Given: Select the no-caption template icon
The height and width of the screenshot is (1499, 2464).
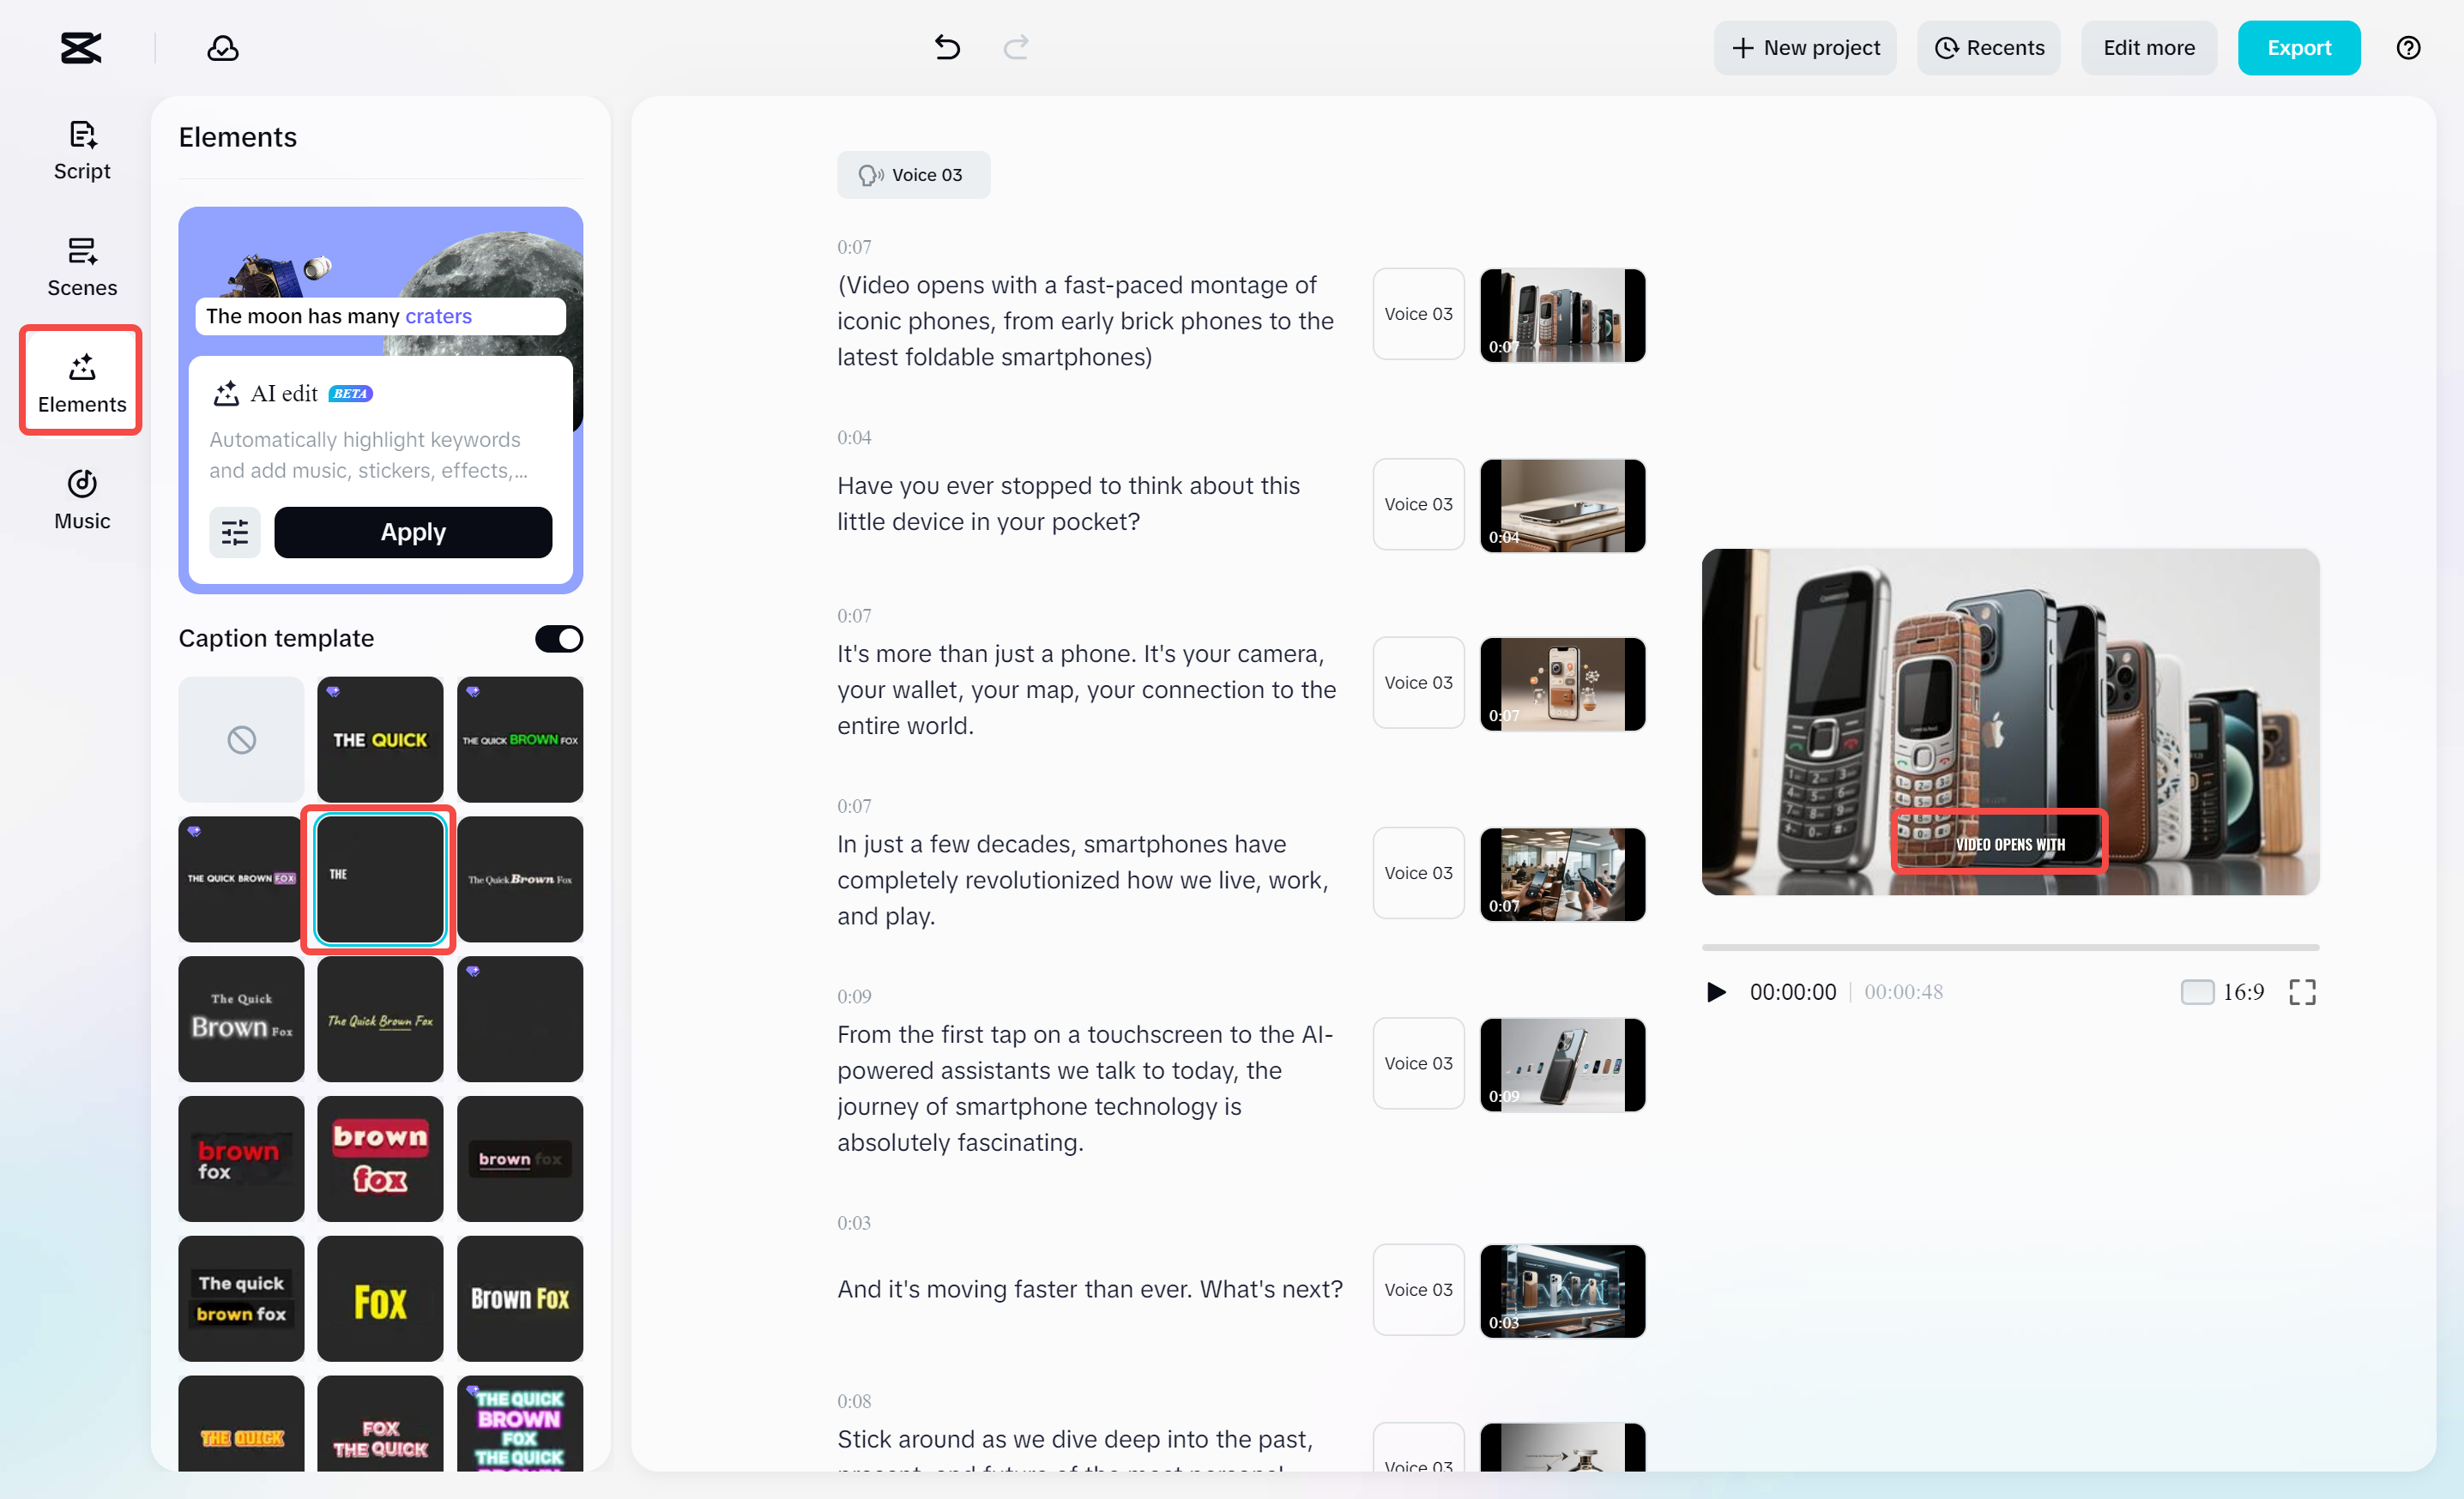Looking at the screenshot, I should [241, 739].
